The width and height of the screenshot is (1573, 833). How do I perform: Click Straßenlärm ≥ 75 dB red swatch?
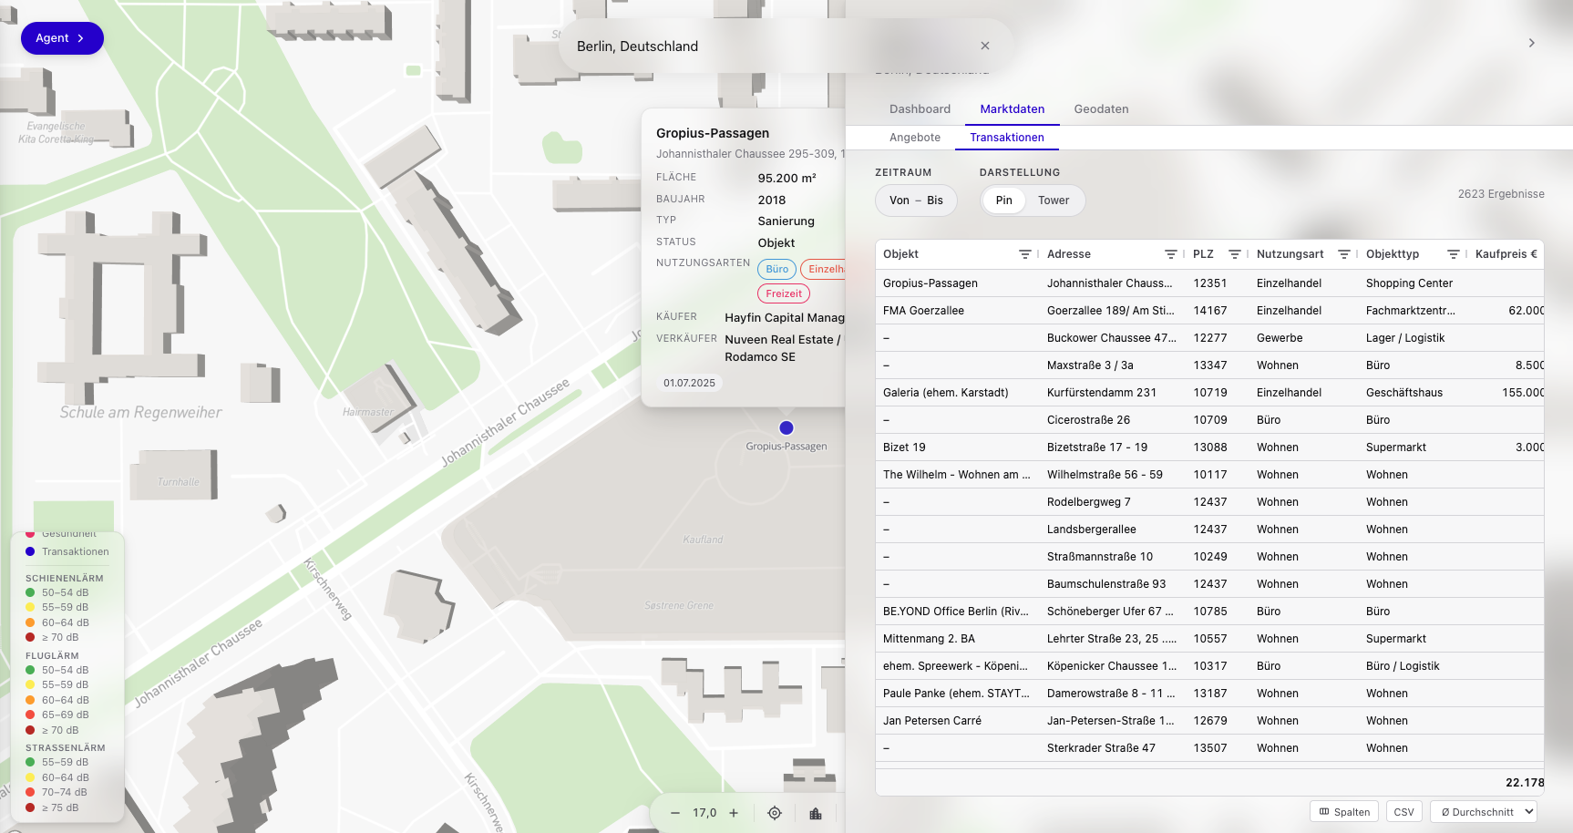click(30, 807)
